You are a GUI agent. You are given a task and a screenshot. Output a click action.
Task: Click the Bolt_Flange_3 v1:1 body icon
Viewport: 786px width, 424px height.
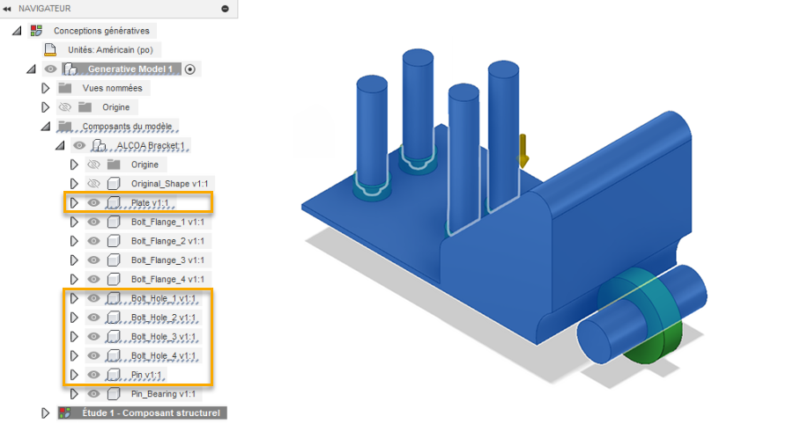point(114,260)
